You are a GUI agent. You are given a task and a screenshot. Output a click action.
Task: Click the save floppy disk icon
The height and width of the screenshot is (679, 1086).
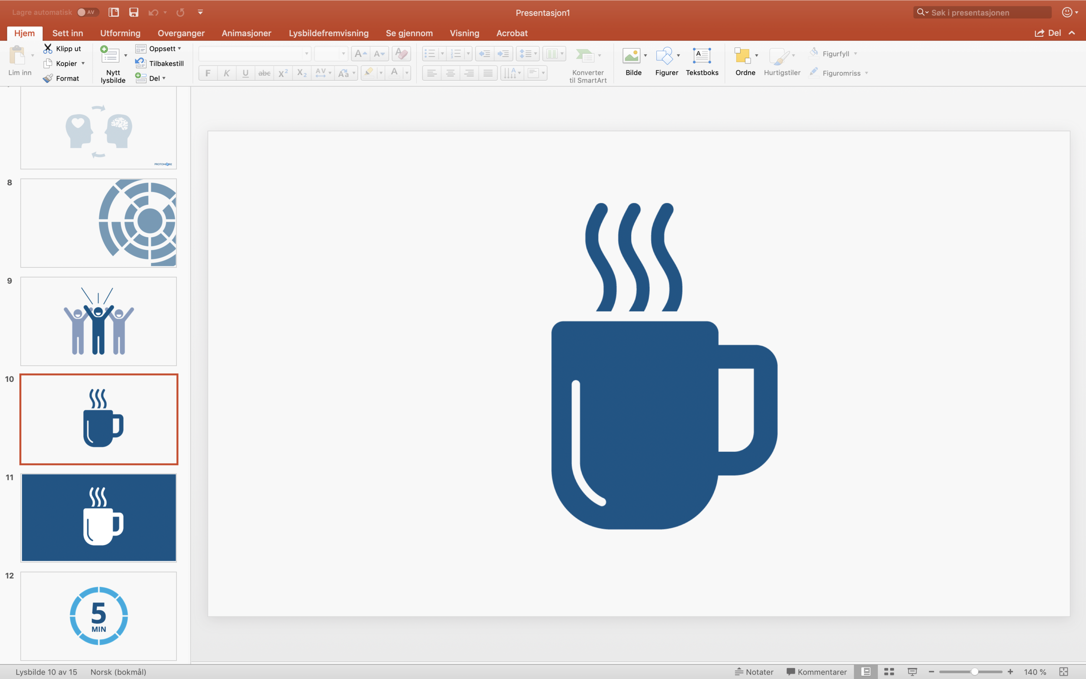pyautogui.click(x=133, y=12)
